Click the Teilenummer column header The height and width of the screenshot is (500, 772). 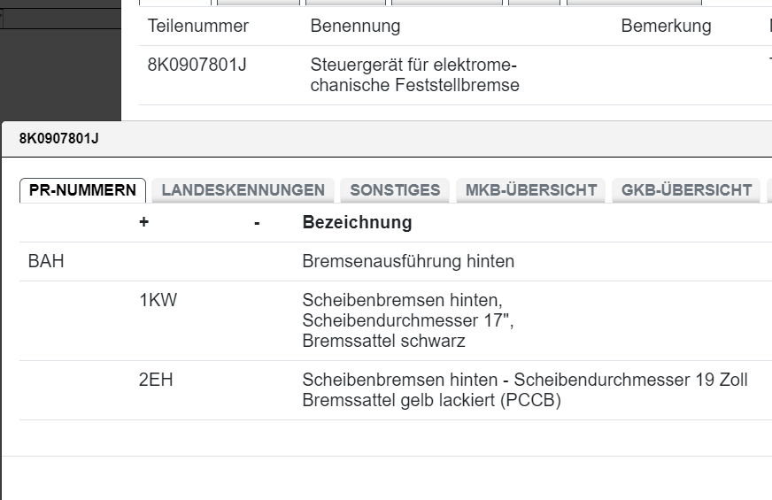pos(198,26)
